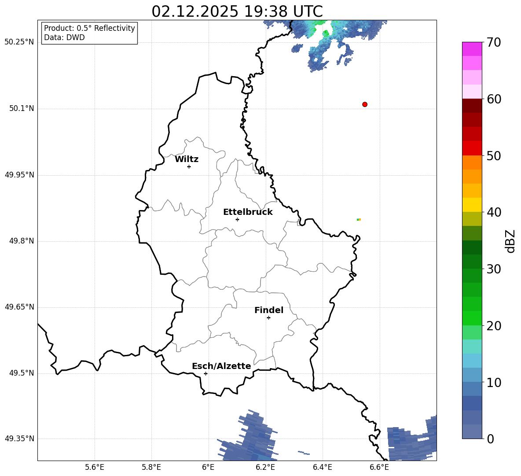The height and width of the screenshot is (476, 521).
Task: Click the 6.4°E longitude label
Action: click(322, 467)
